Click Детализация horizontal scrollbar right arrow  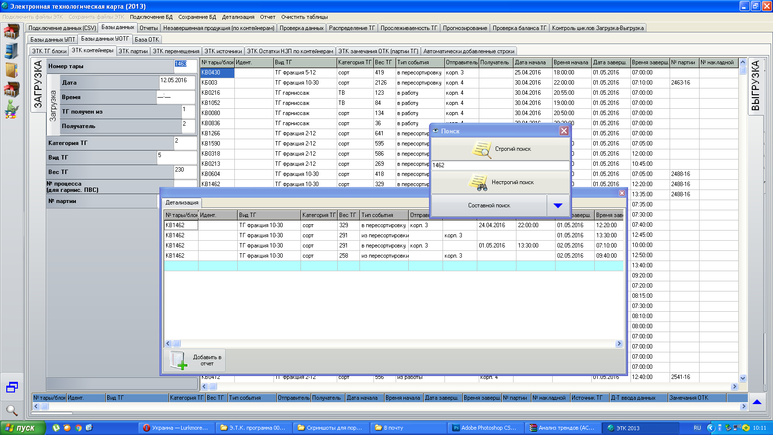[x=619, y=344]
